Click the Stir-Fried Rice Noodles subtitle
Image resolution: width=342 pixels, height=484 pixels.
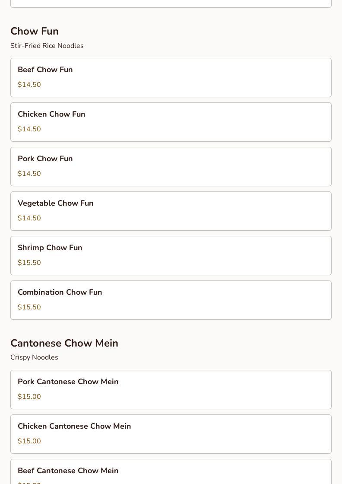click(x=47, y=46)
